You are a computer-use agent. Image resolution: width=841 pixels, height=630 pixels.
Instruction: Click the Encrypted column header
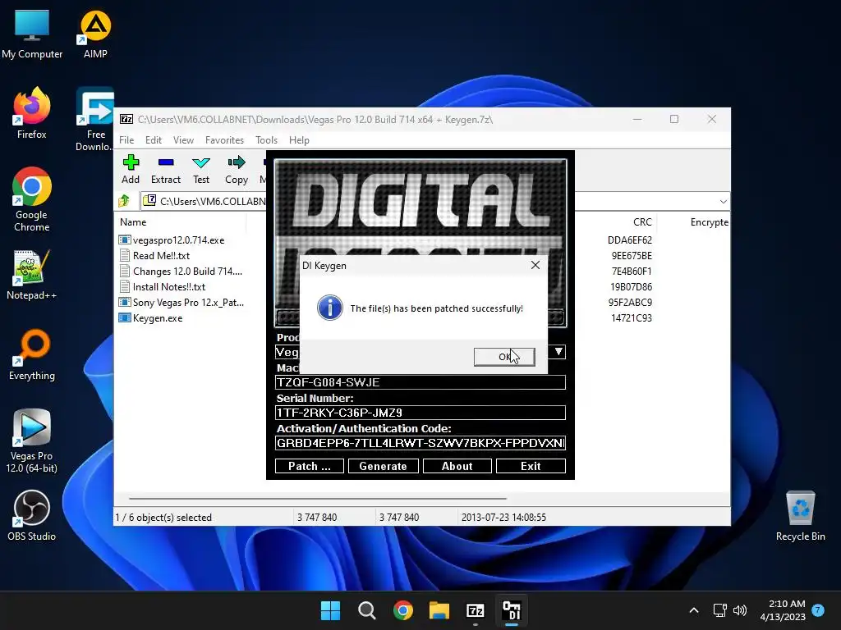click(x=709, y=221)
